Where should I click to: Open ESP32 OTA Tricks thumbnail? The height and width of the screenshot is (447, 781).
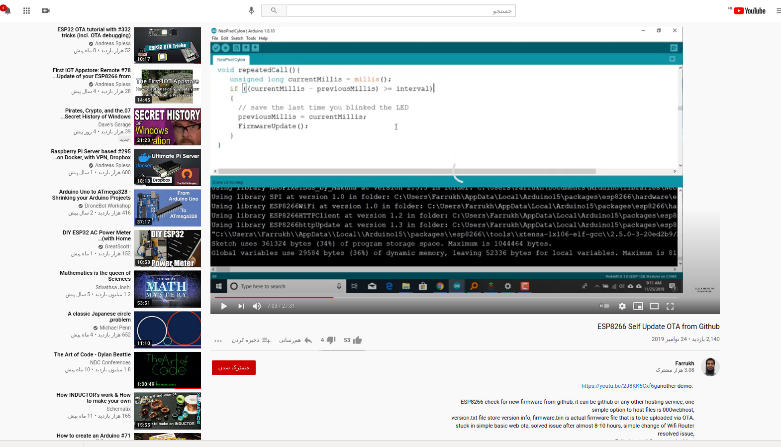(x=167, y=45)
